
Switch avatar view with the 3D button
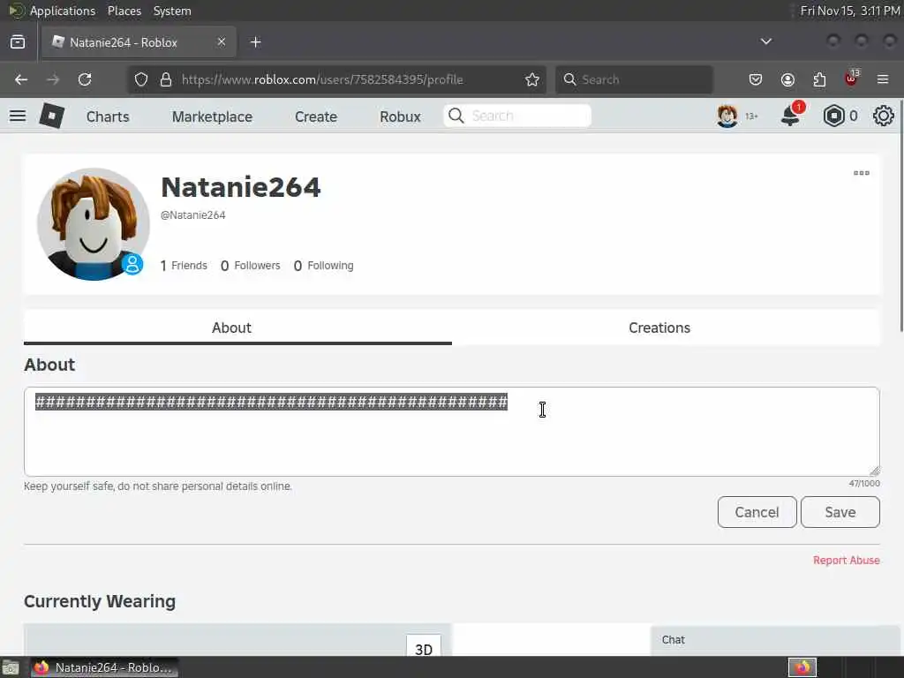pyautogui.click(x=424, y=647)
